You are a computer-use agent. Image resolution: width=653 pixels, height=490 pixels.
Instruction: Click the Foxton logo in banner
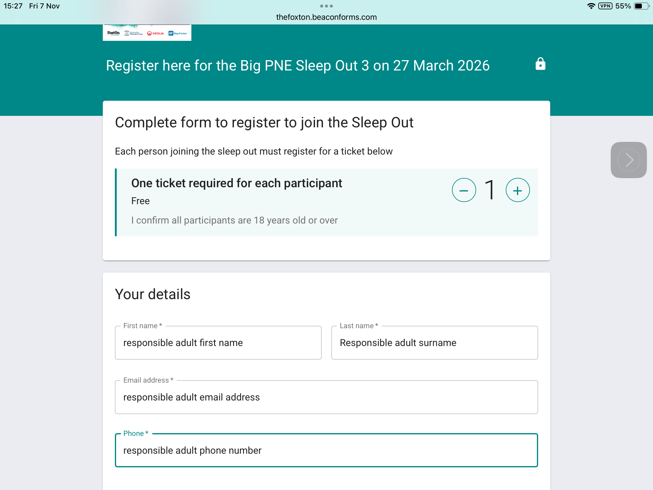coord(113,33)
